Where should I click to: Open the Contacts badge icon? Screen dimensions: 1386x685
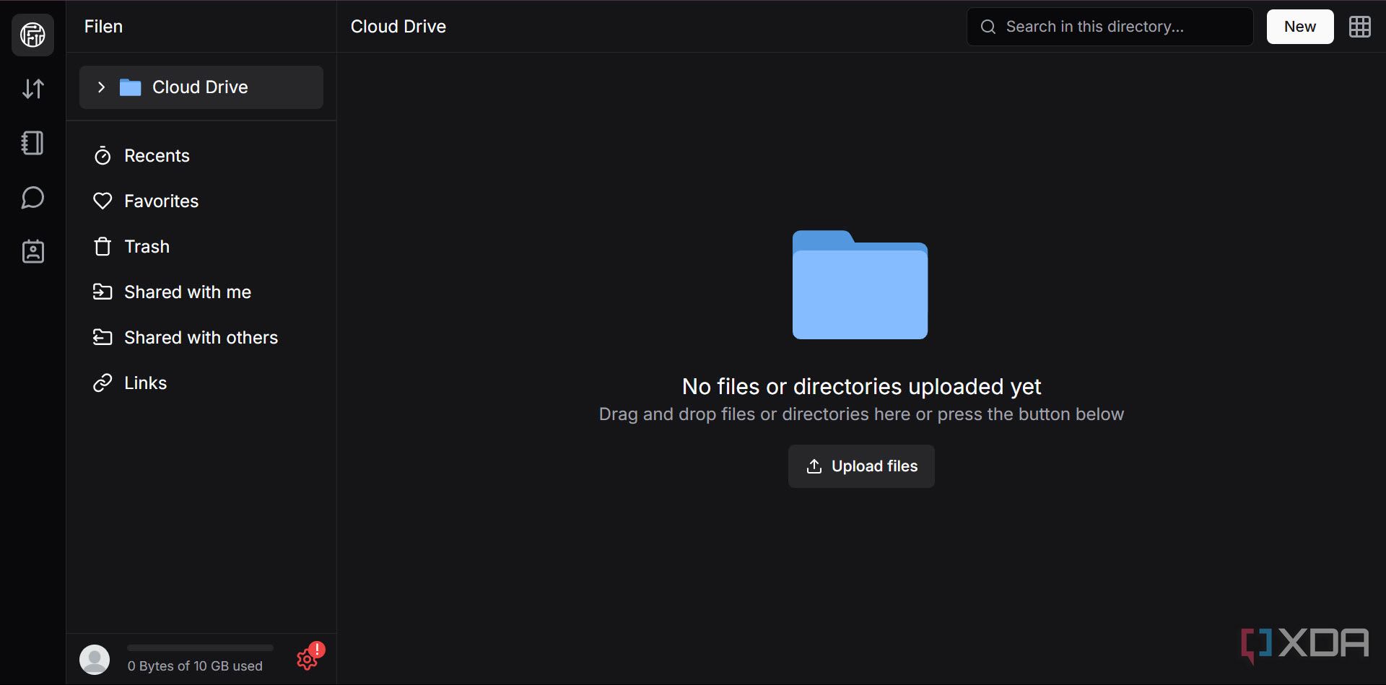[x=32, y=251]
